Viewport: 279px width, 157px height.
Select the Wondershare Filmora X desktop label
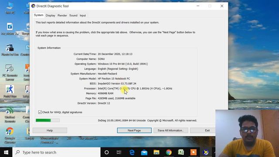pos(49,140)
